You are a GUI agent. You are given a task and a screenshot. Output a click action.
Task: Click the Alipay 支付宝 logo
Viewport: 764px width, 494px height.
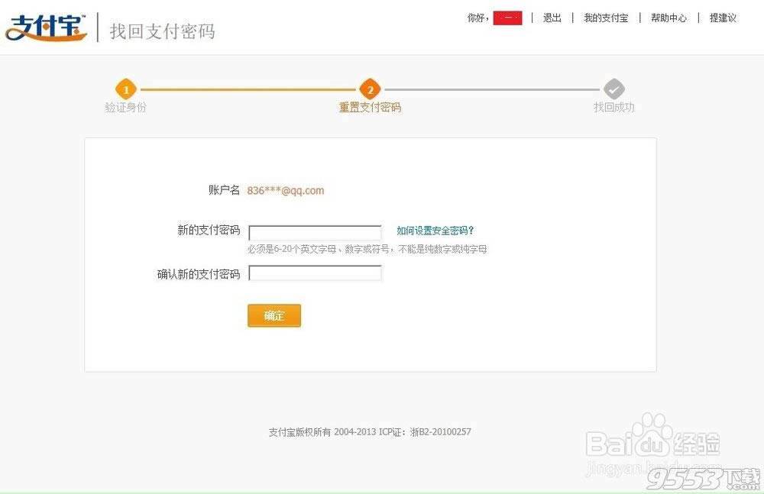point(47,27)
